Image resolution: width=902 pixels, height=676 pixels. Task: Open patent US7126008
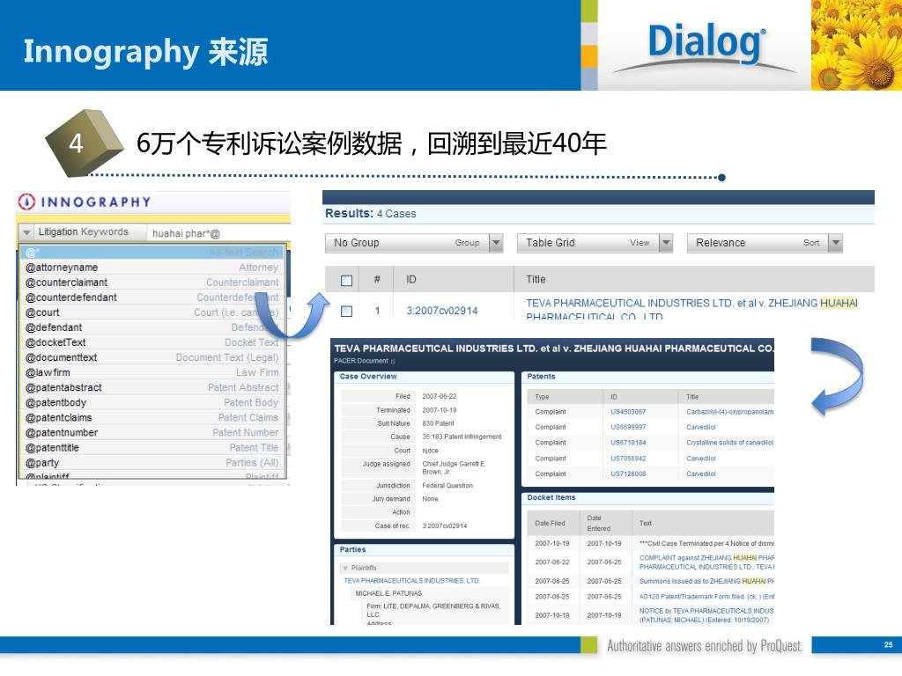point(627,474)
